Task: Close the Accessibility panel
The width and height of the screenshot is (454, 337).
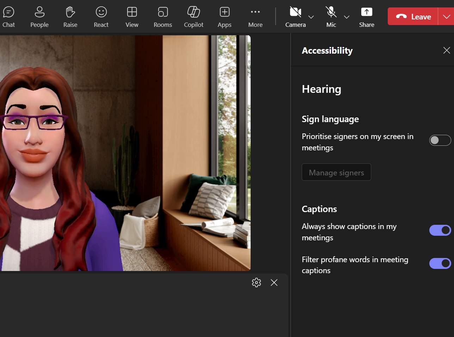Action: [x=447, y=50]
